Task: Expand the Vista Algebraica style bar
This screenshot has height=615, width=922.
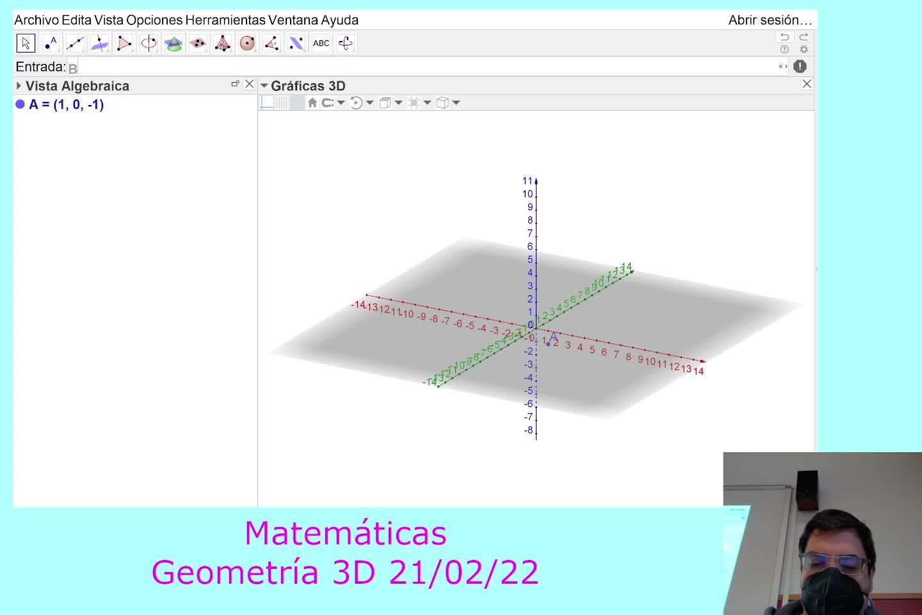Action: point(19,86)
